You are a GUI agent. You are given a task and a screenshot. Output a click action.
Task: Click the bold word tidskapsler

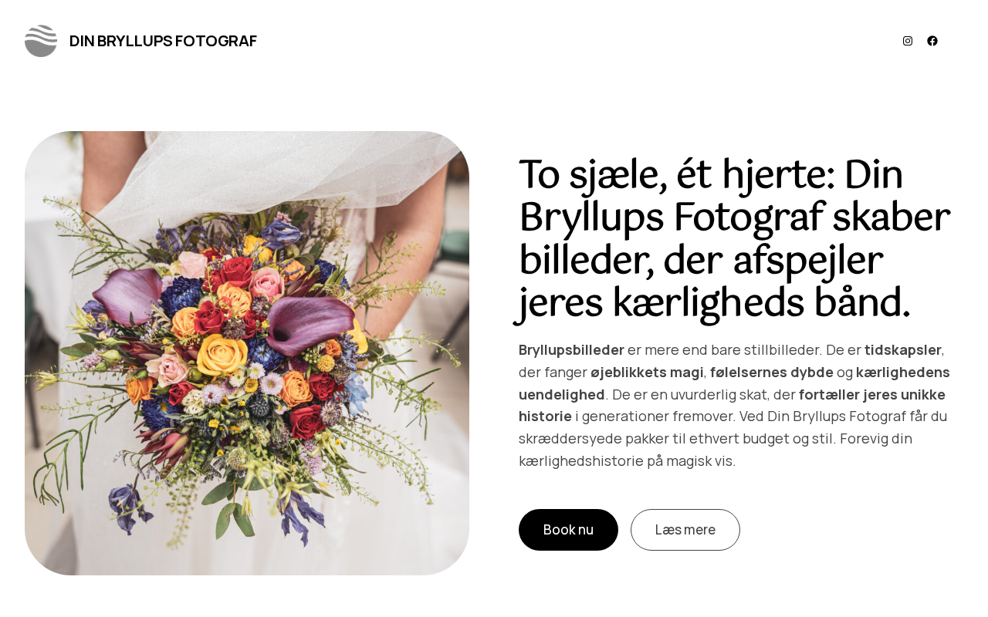[902, 349]
